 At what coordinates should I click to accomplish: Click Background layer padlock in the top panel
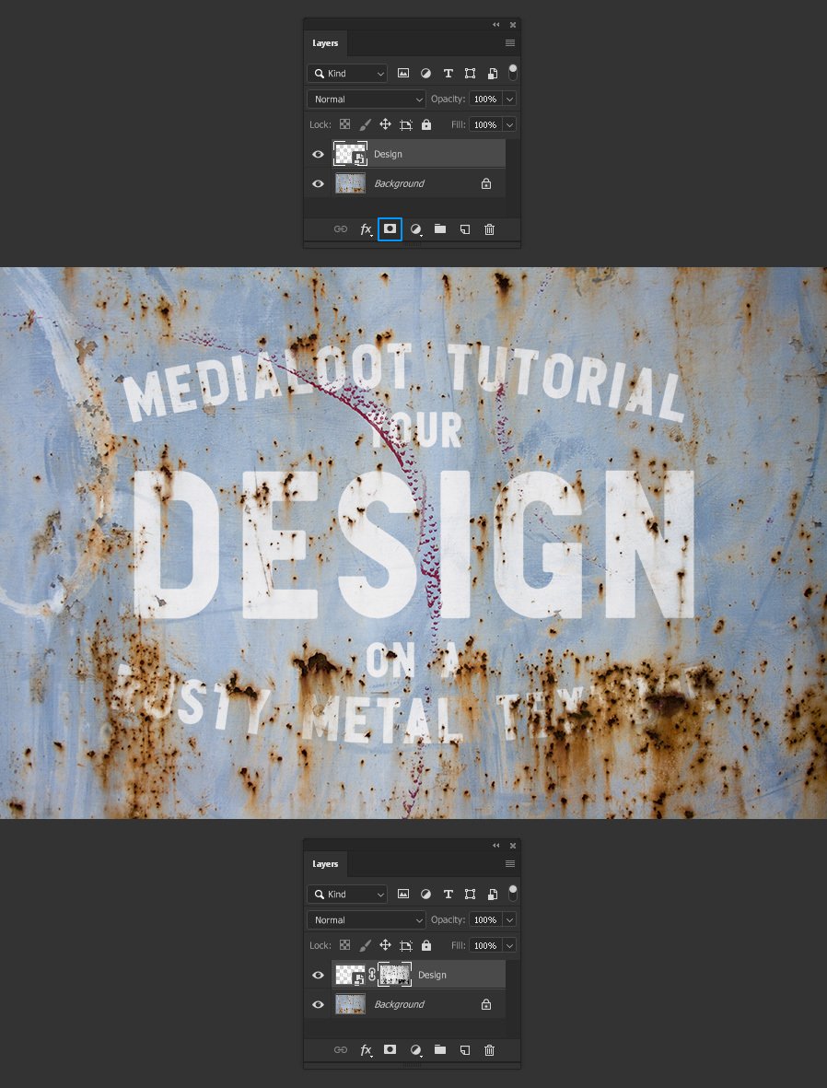486,184
